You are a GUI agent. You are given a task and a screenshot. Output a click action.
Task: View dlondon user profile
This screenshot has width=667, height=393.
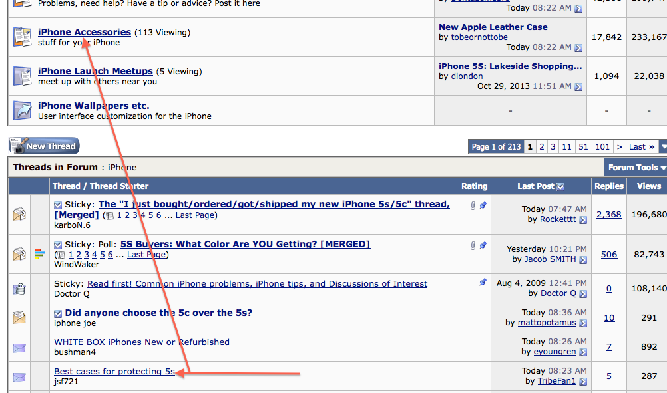[467, 76]
